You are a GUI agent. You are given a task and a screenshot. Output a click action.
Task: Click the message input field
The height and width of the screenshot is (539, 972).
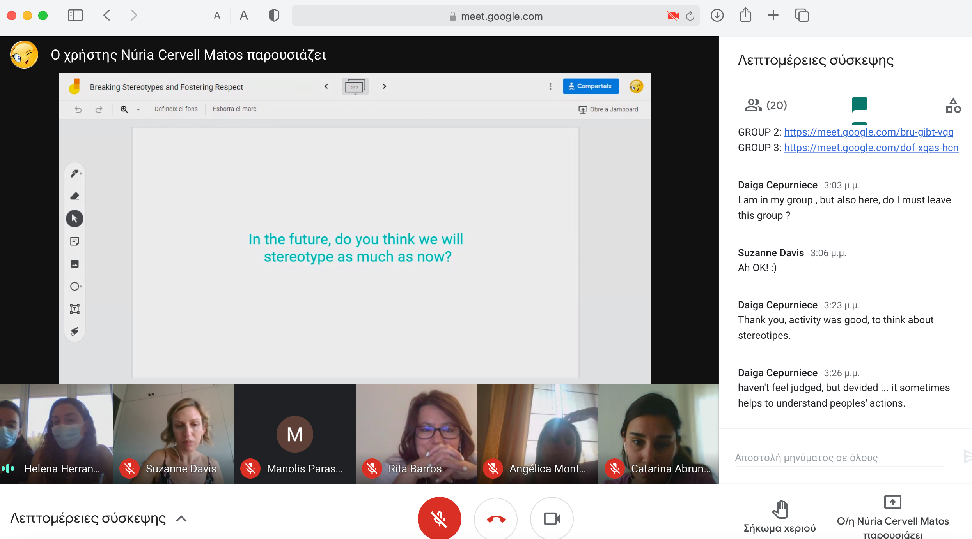coord(839,458)
